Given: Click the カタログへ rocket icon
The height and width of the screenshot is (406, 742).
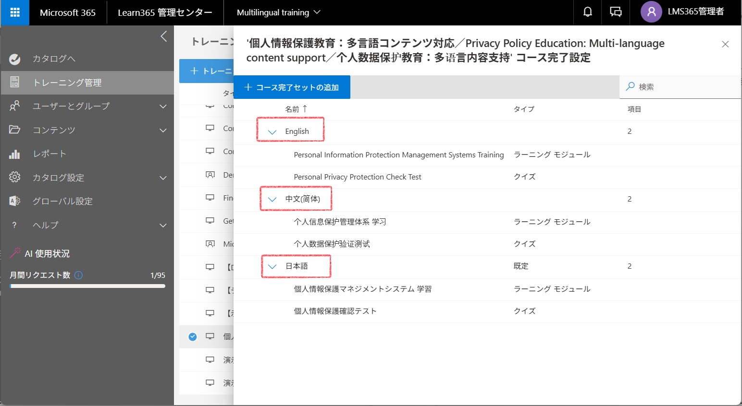Looking at the screenshot, I should (x=15, y=59).
